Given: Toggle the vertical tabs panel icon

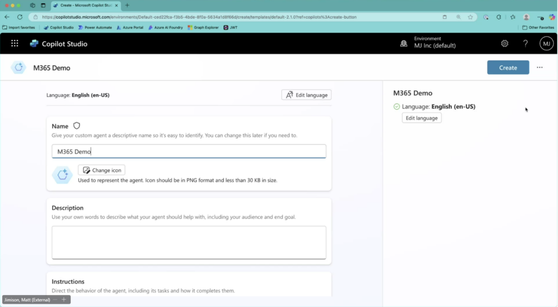Looking at the screenshot, I should (x=43, y=5).
